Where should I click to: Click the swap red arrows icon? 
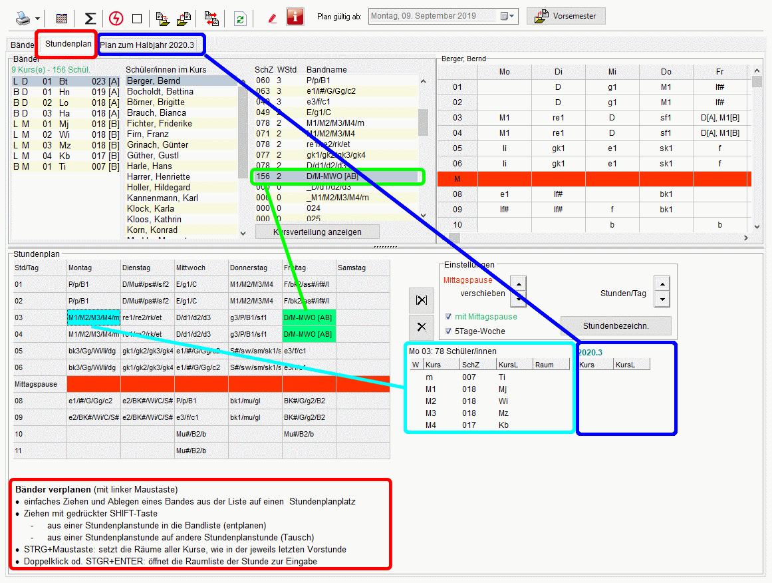(x=211, y=18)
